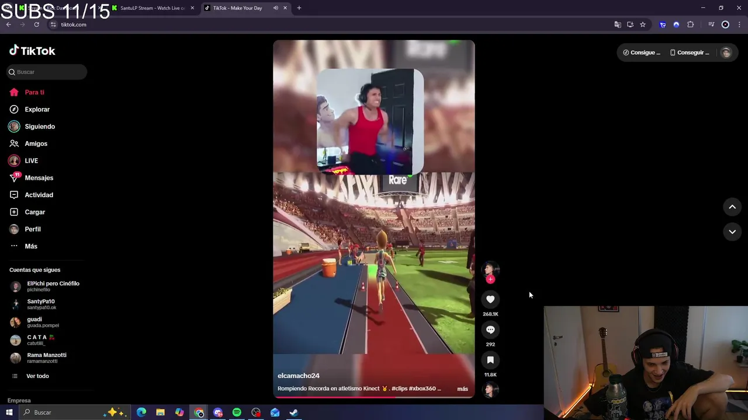The image size is (748, 420).
Task: Click the install app icon in the address bar
Action: pos(630,24)
